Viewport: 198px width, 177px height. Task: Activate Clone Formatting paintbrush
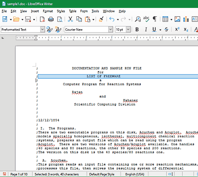click(x=101, y=19)
